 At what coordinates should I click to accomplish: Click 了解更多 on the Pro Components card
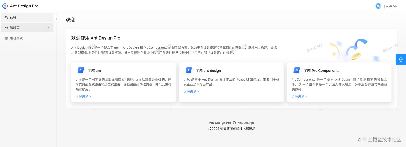[x=299, y=96]
